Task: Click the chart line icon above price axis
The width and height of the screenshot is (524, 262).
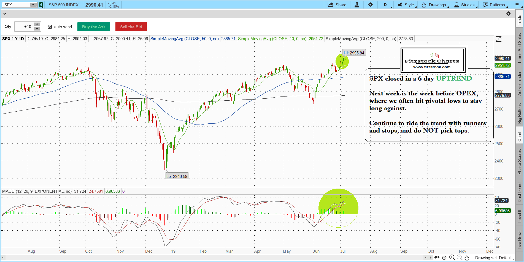Action: coord(498,39)
